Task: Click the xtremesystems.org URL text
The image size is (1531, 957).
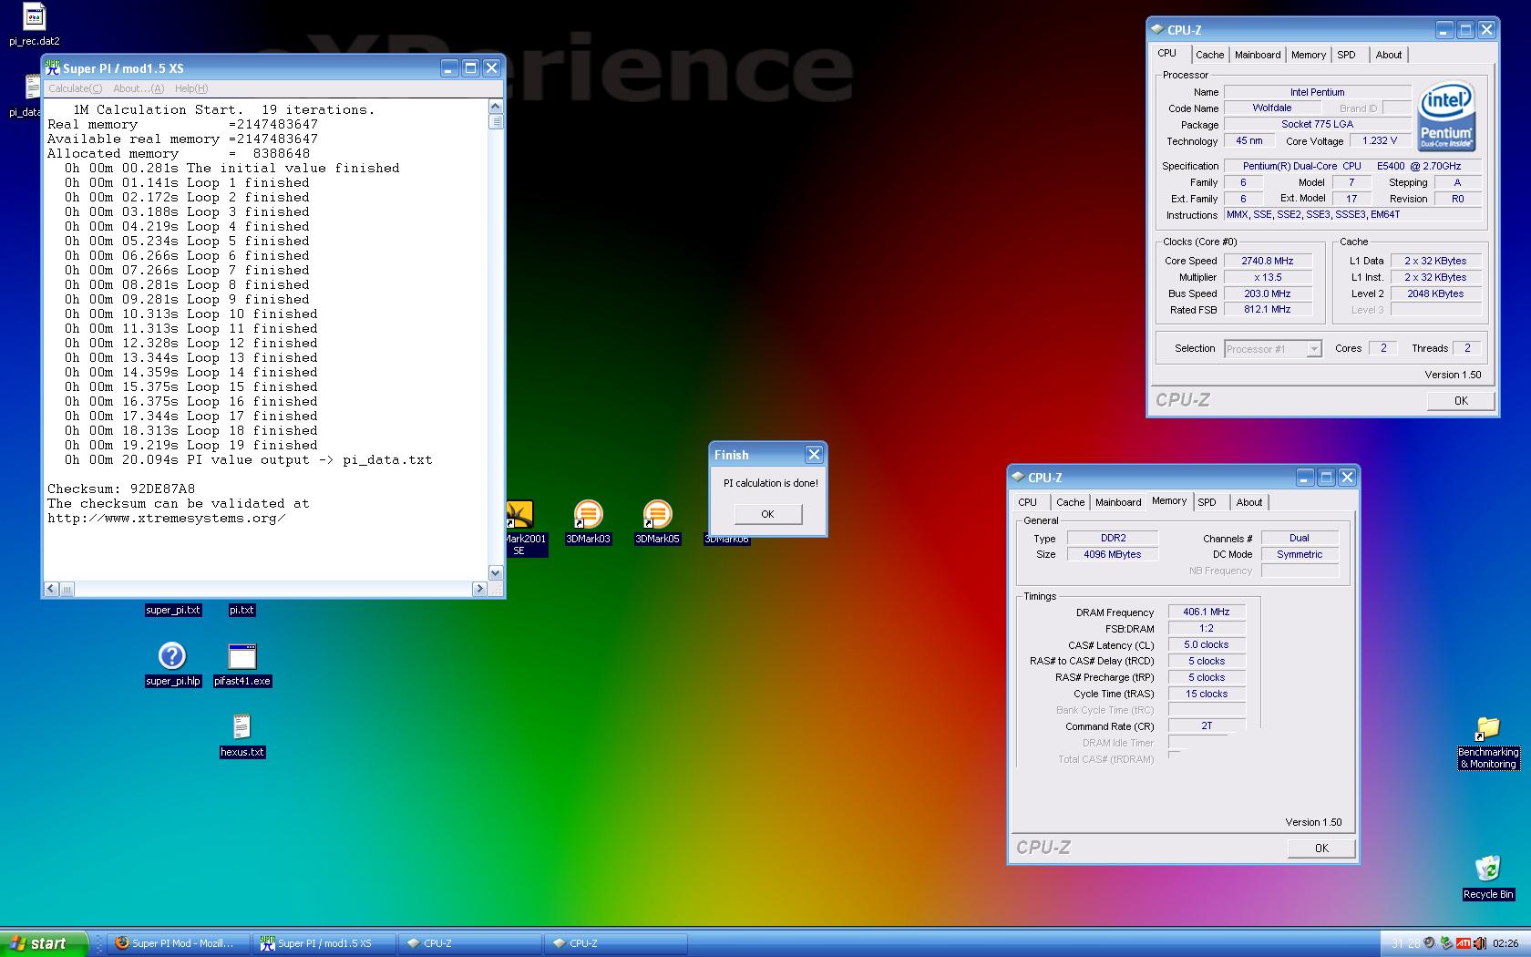Action: click(167, 519)
